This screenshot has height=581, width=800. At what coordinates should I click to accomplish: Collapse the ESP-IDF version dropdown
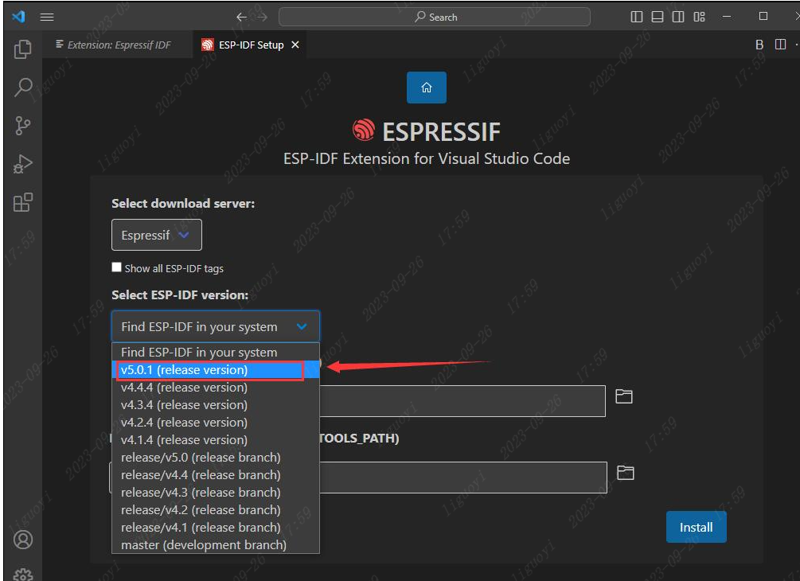[215, 326]
